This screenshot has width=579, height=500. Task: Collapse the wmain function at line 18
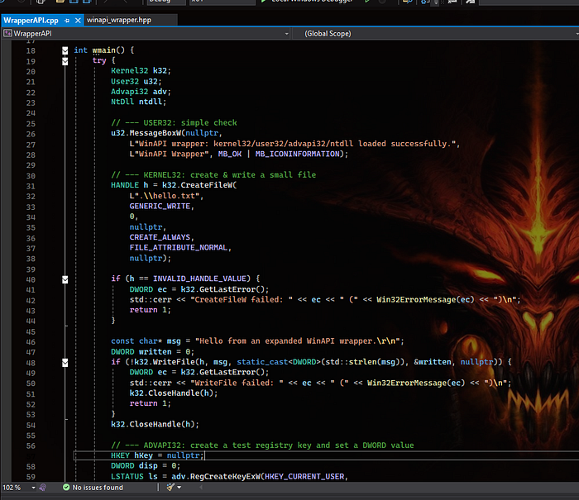click(x=65, y=50)
